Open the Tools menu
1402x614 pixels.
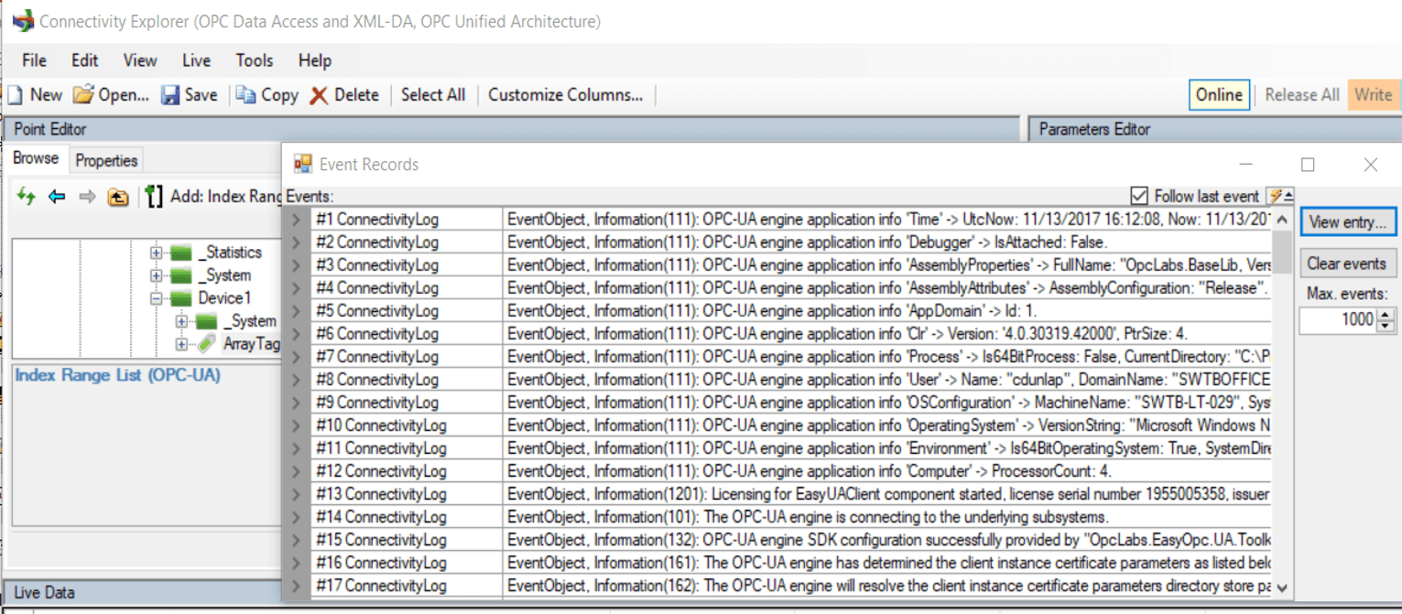254,60
